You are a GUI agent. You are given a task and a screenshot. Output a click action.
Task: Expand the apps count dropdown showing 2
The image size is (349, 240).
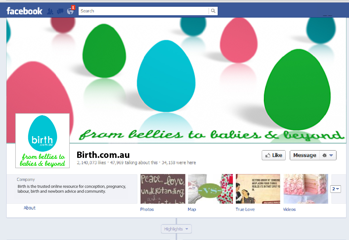pos(336,189)
